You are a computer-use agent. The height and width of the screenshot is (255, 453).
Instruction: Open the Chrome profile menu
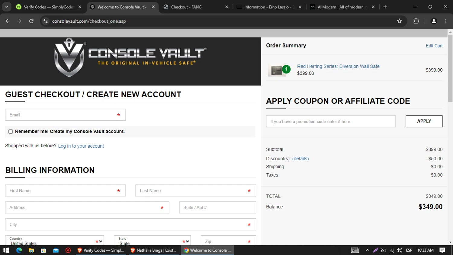434,21
